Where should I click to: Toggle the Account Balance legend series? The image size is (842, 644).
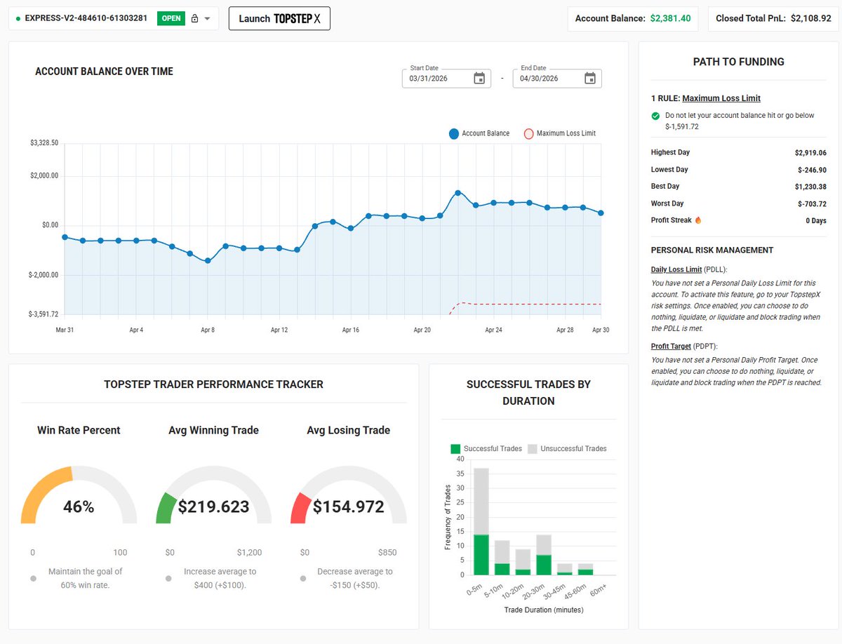(x=479, y=133)
